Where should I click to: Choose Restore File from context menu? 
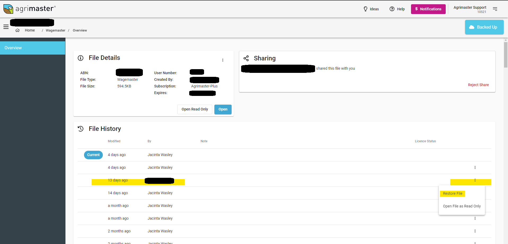click(x=452, y=193)
